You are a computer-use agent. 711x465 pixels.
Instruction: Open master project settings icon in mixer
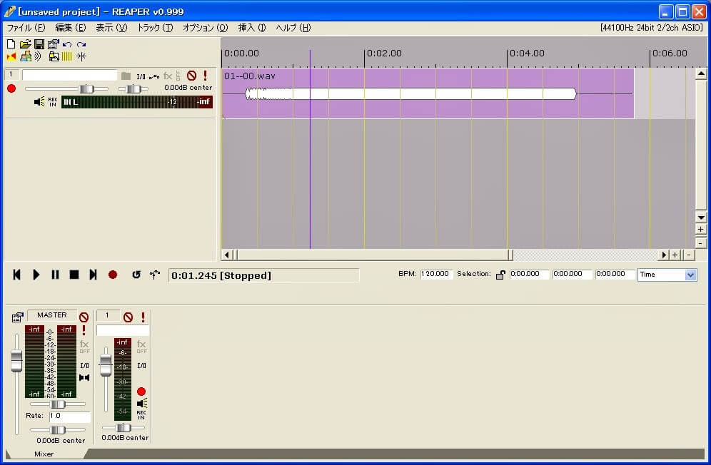point(17,317)
